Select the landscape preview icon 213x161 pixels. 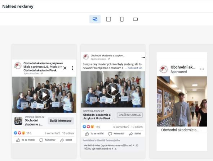tap(135, 19)
